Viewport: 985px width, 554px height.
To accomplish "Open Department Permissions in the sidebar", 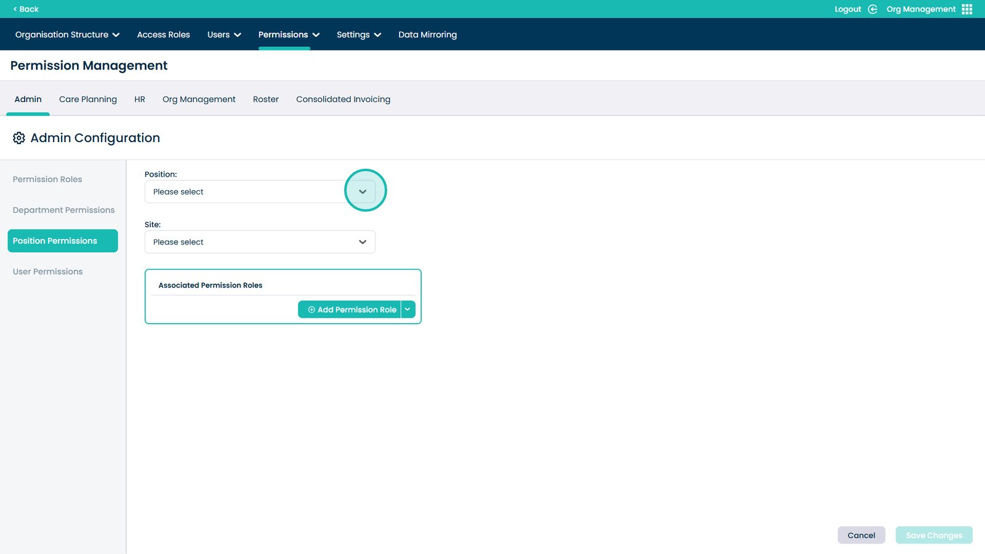I will pyautogui.click(x=63, y=210).
